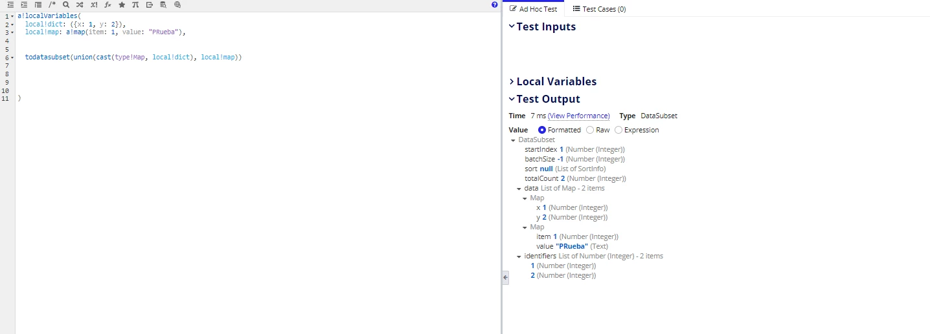The image size is (930, 334).
Task: Collapse the DataSubset tree node
Action: click(513, 140)
